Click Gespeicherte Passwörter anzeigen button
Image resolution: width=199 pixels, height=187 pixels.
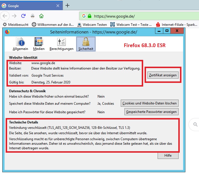click(x=151, y=112)
